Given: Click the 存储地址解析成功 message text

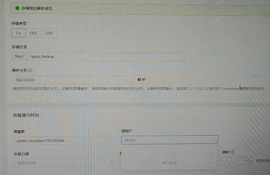Looking at the screenshot, I should (37, 8).
